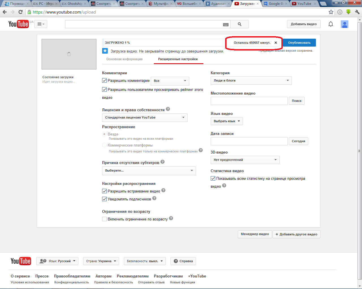This screenshot has height=289, width=362.
Task: Open the 3D video 'Нет предпочтений' dropdown
Action: [245, 160]
